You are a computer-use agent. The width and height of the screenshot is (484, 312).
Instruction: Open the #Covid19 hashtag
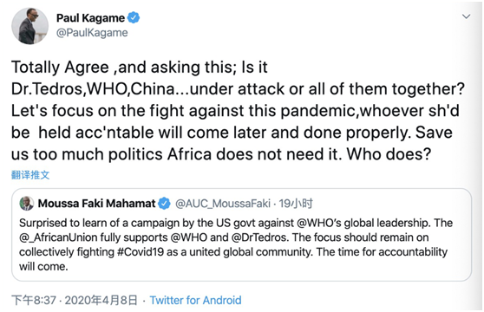tap(141, 252)
